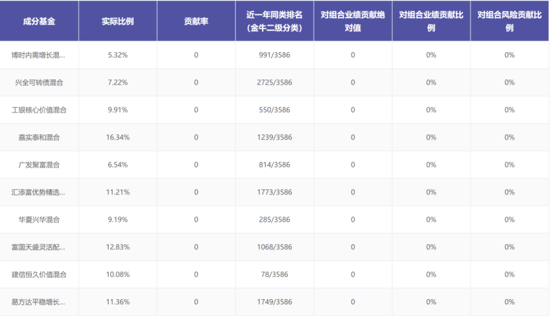Screen dimensions: 550x317
Task: Click the 对组合业绩贡献绝对值 column header
Action: click(x=353, y=21)
